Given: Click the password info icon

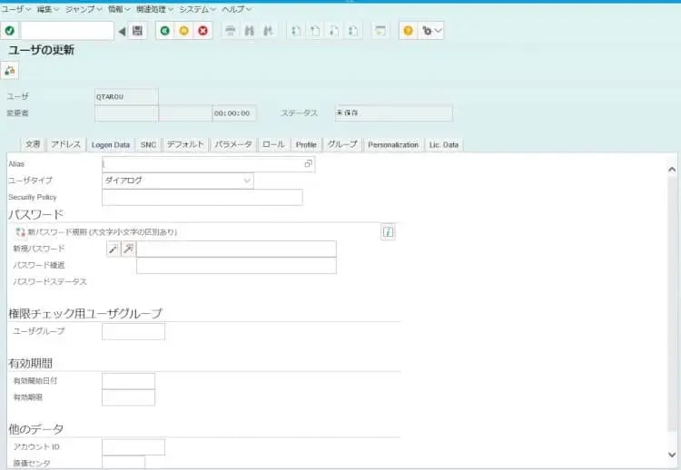Looking at the screenshot, I should pyautogui.click(x=388, y=232).
